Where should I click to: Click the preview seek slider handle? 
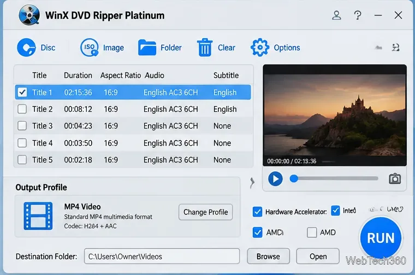point(294,179)
